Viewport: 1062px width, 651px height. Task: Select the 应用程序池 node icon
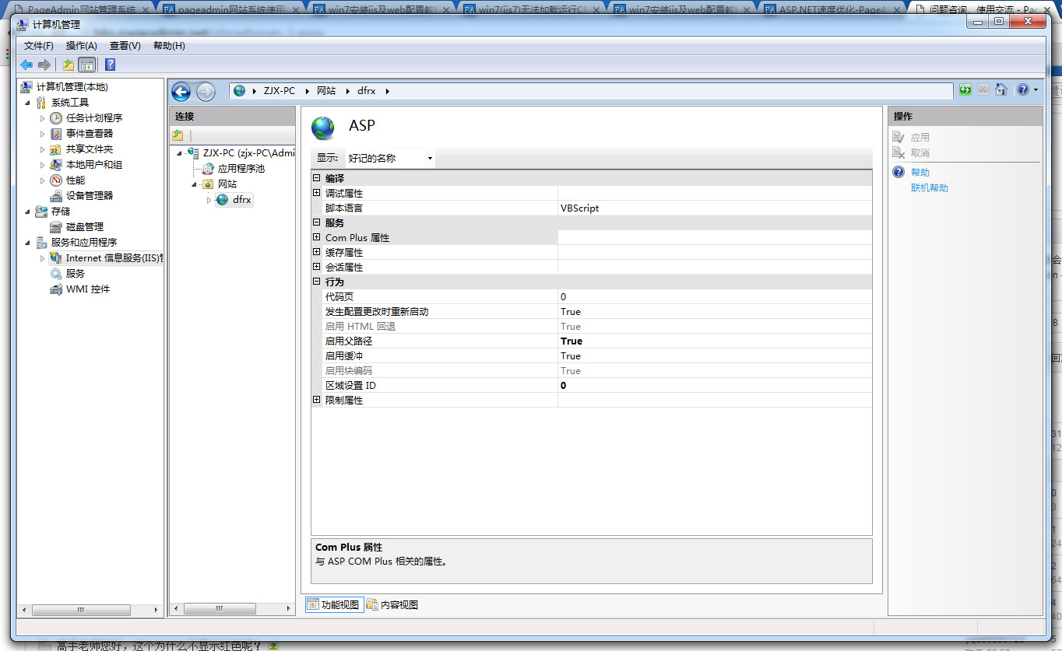pyautogui.click(x=208, y=169)
